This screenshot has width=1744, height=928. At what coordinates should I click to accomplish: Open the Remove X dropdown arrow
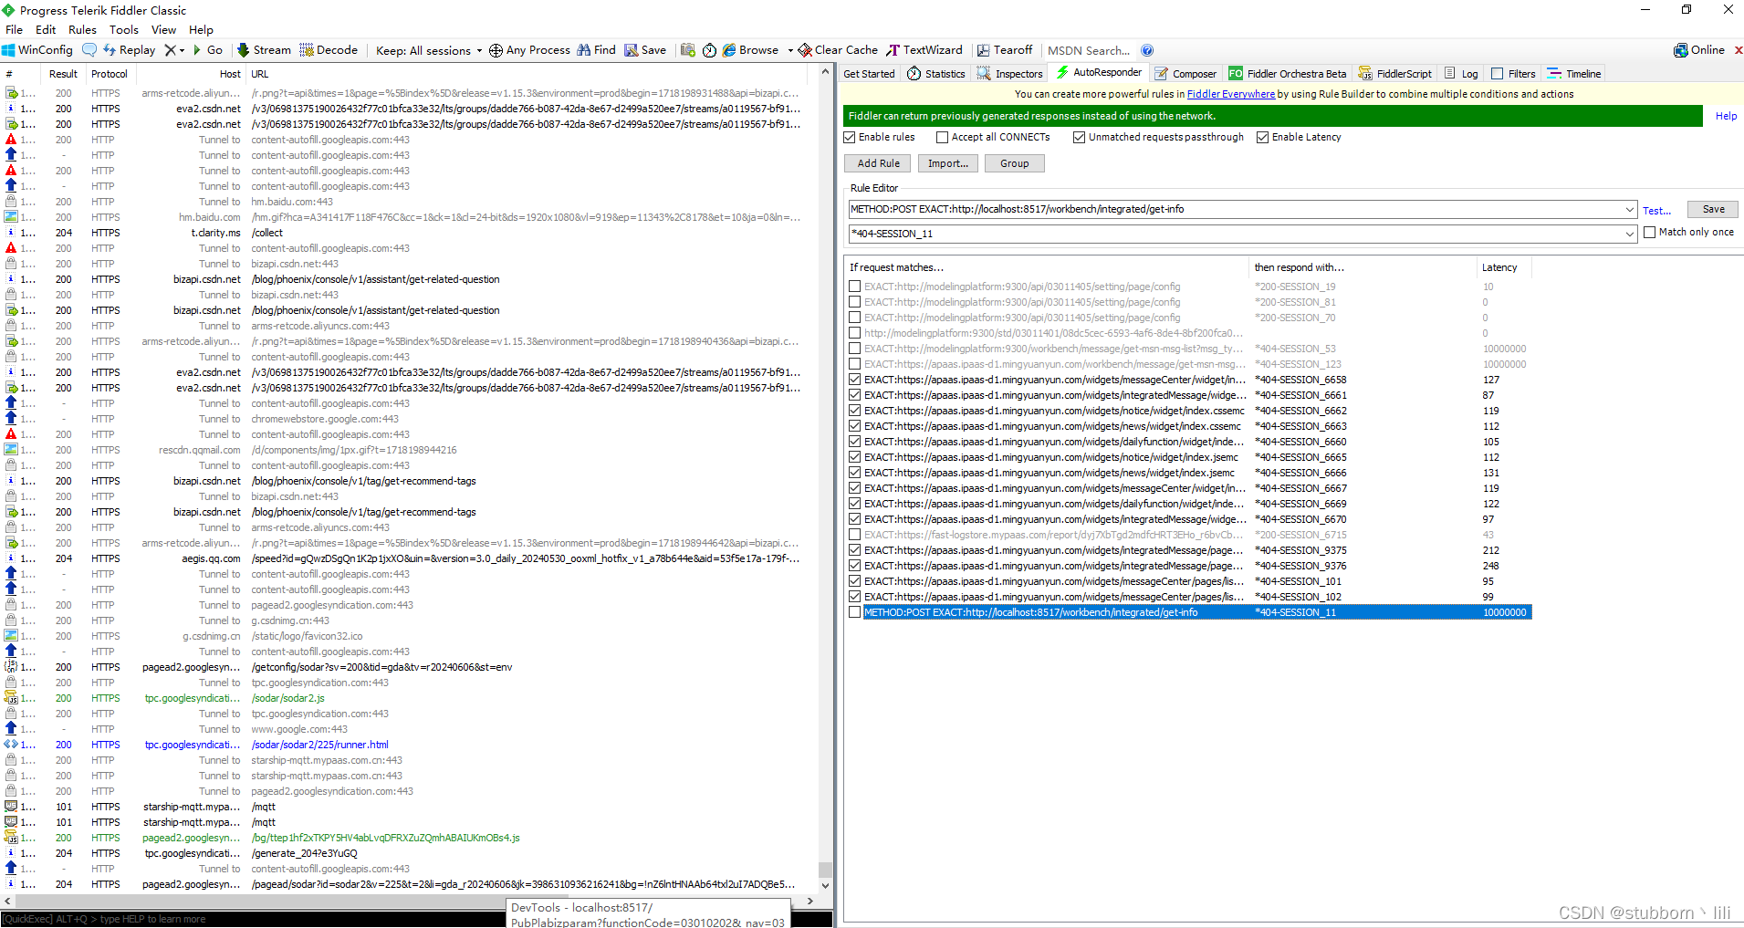[182, 50]
